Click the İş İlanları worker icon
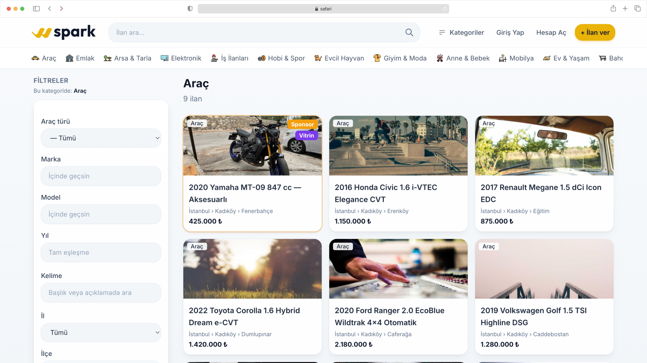 [x=214, y=58]
